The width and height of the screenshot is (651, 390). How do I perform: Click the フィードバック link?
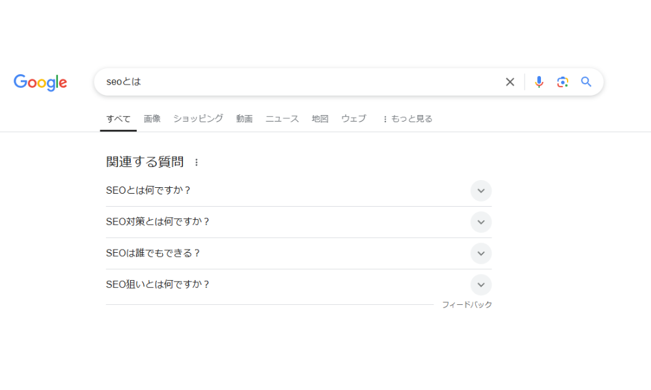pyautogui.click(x=467, y=304)
